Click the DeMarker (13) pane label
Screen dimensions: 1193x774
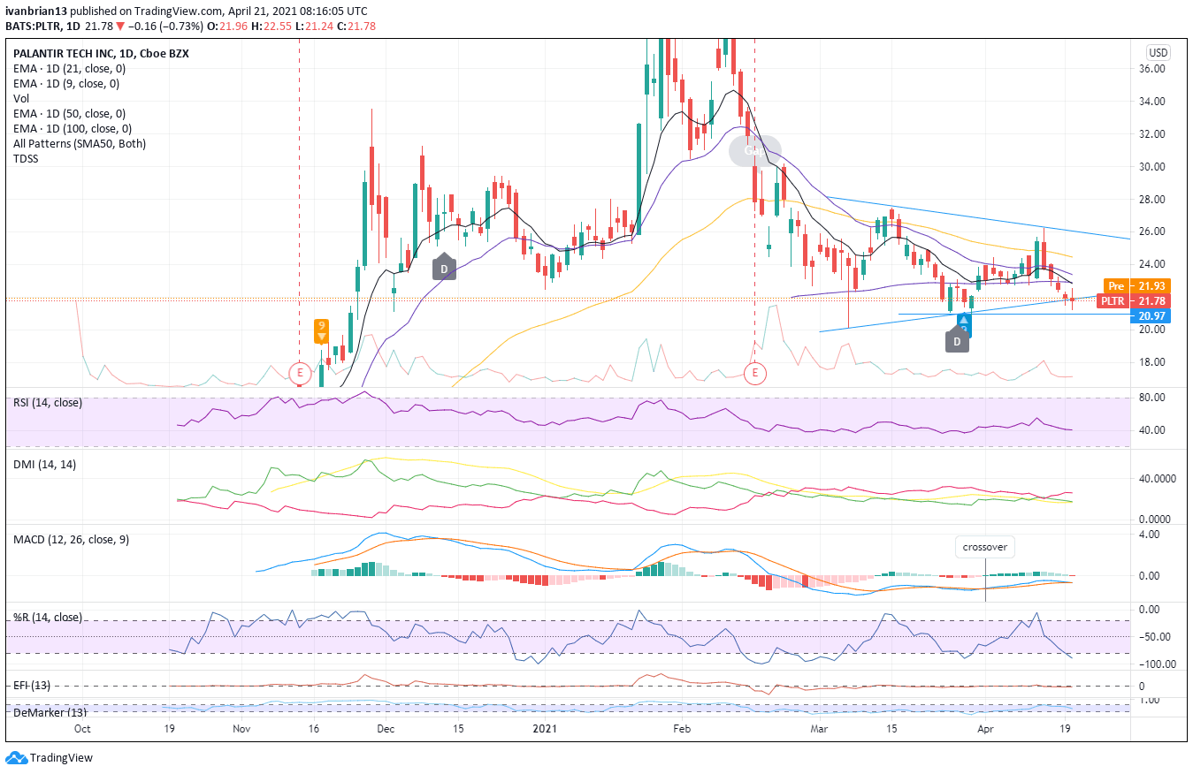(x=49, y=713)
